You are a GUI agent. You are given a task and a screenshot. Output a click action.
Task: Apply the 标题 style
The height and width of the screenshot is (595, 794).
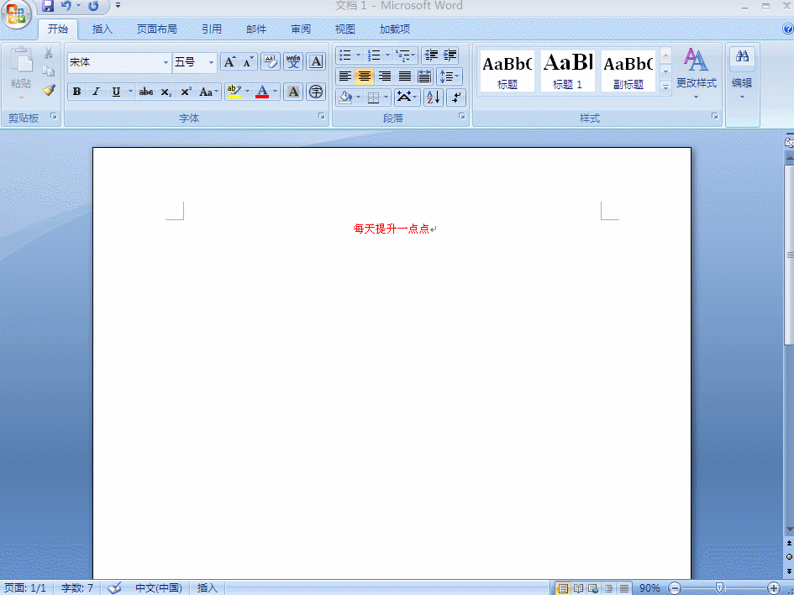tap(507, 71)
